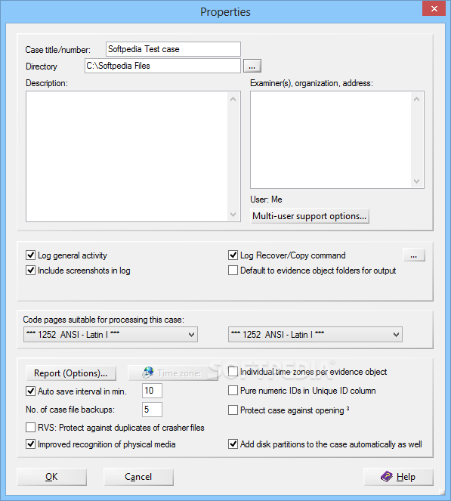Open log options ... button beside Log Recover/Copy
Viewport: 451px width, 501px height.
click(x=414, y=255)
